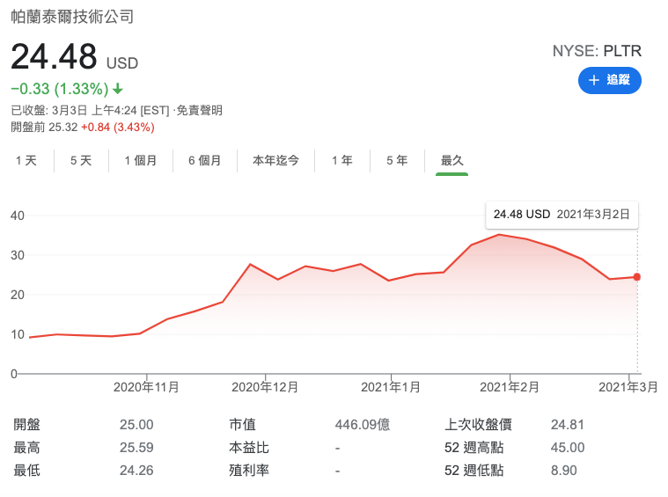Image resolution: width=668 pixels, height=497 pixels.
Task: Click the company name 帕蘭泰爾技術公司
Action: (x=72, y=17)
